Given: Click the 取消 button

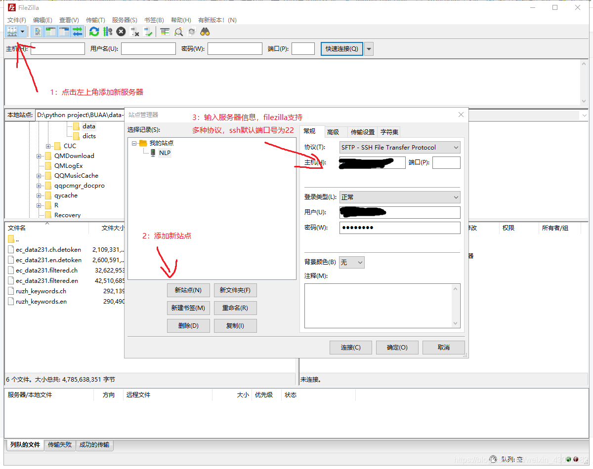Looking at the screenshot, I should point(444,348).
